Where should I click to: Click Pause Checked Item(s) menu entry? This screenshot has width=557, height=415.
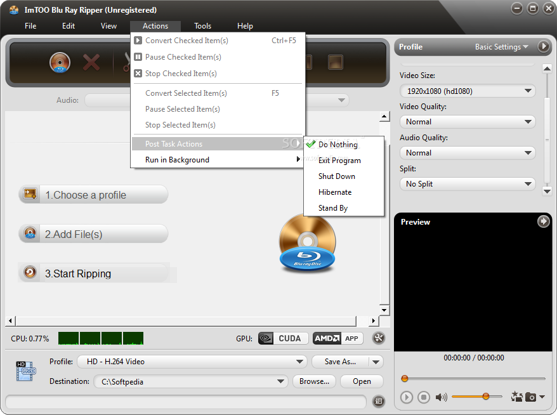[218, 57]
